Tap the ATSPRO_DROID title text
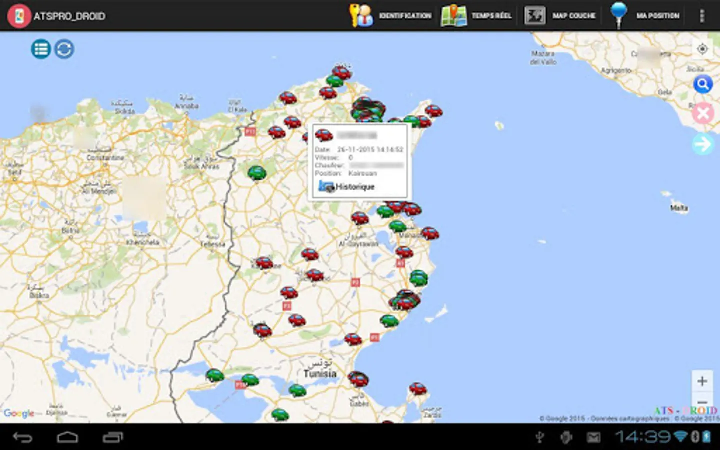The width and height of the screenshot is (720, 450). pyautogui.click(x=69, y=16)
